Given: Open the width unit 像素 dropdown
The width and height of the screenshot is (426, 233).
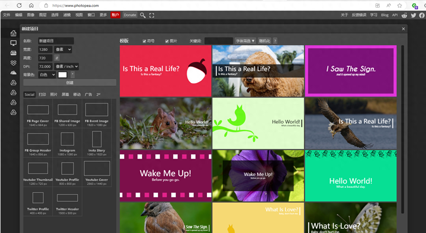Looking at the screenshot, I should pyautogui.click(x=63, y=49).
